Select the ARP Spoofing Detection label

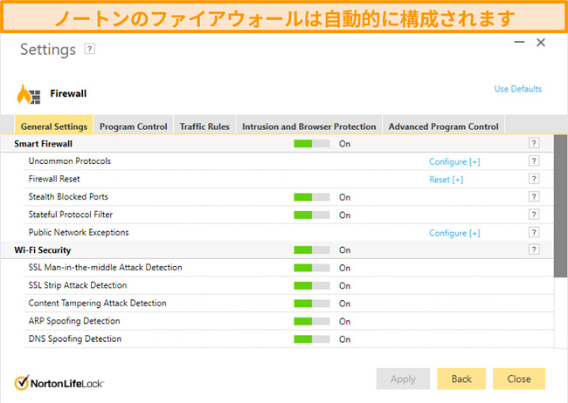tap(74, 321)
